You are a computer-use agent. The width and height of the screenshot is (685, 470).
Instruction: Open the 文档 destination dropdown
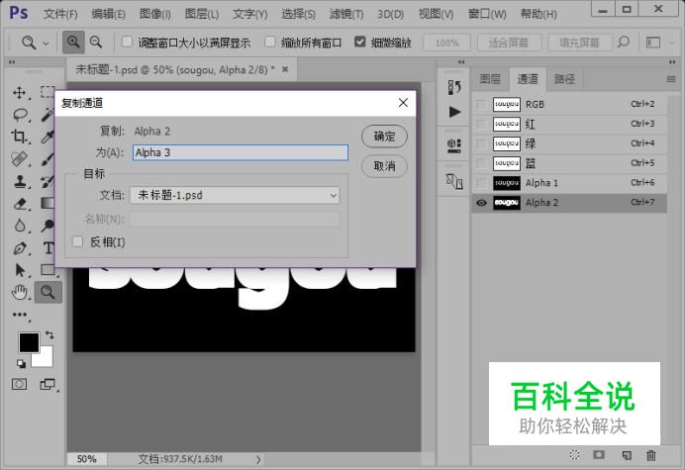[x=235, y=195]
